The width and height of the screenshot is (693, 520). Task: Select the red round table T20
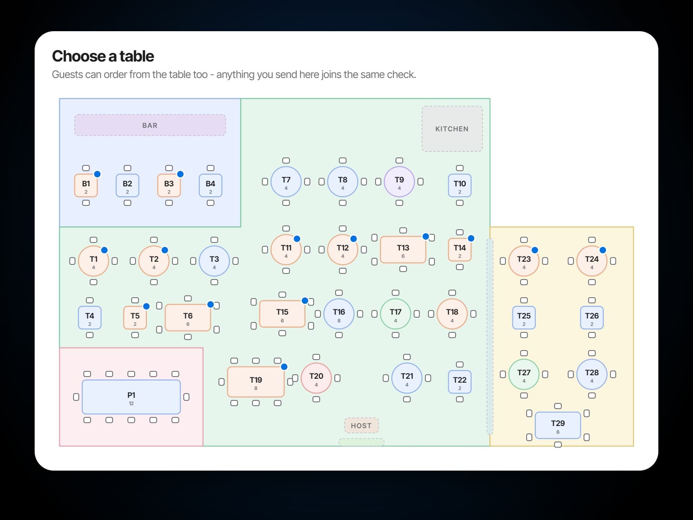pos(316,378)
